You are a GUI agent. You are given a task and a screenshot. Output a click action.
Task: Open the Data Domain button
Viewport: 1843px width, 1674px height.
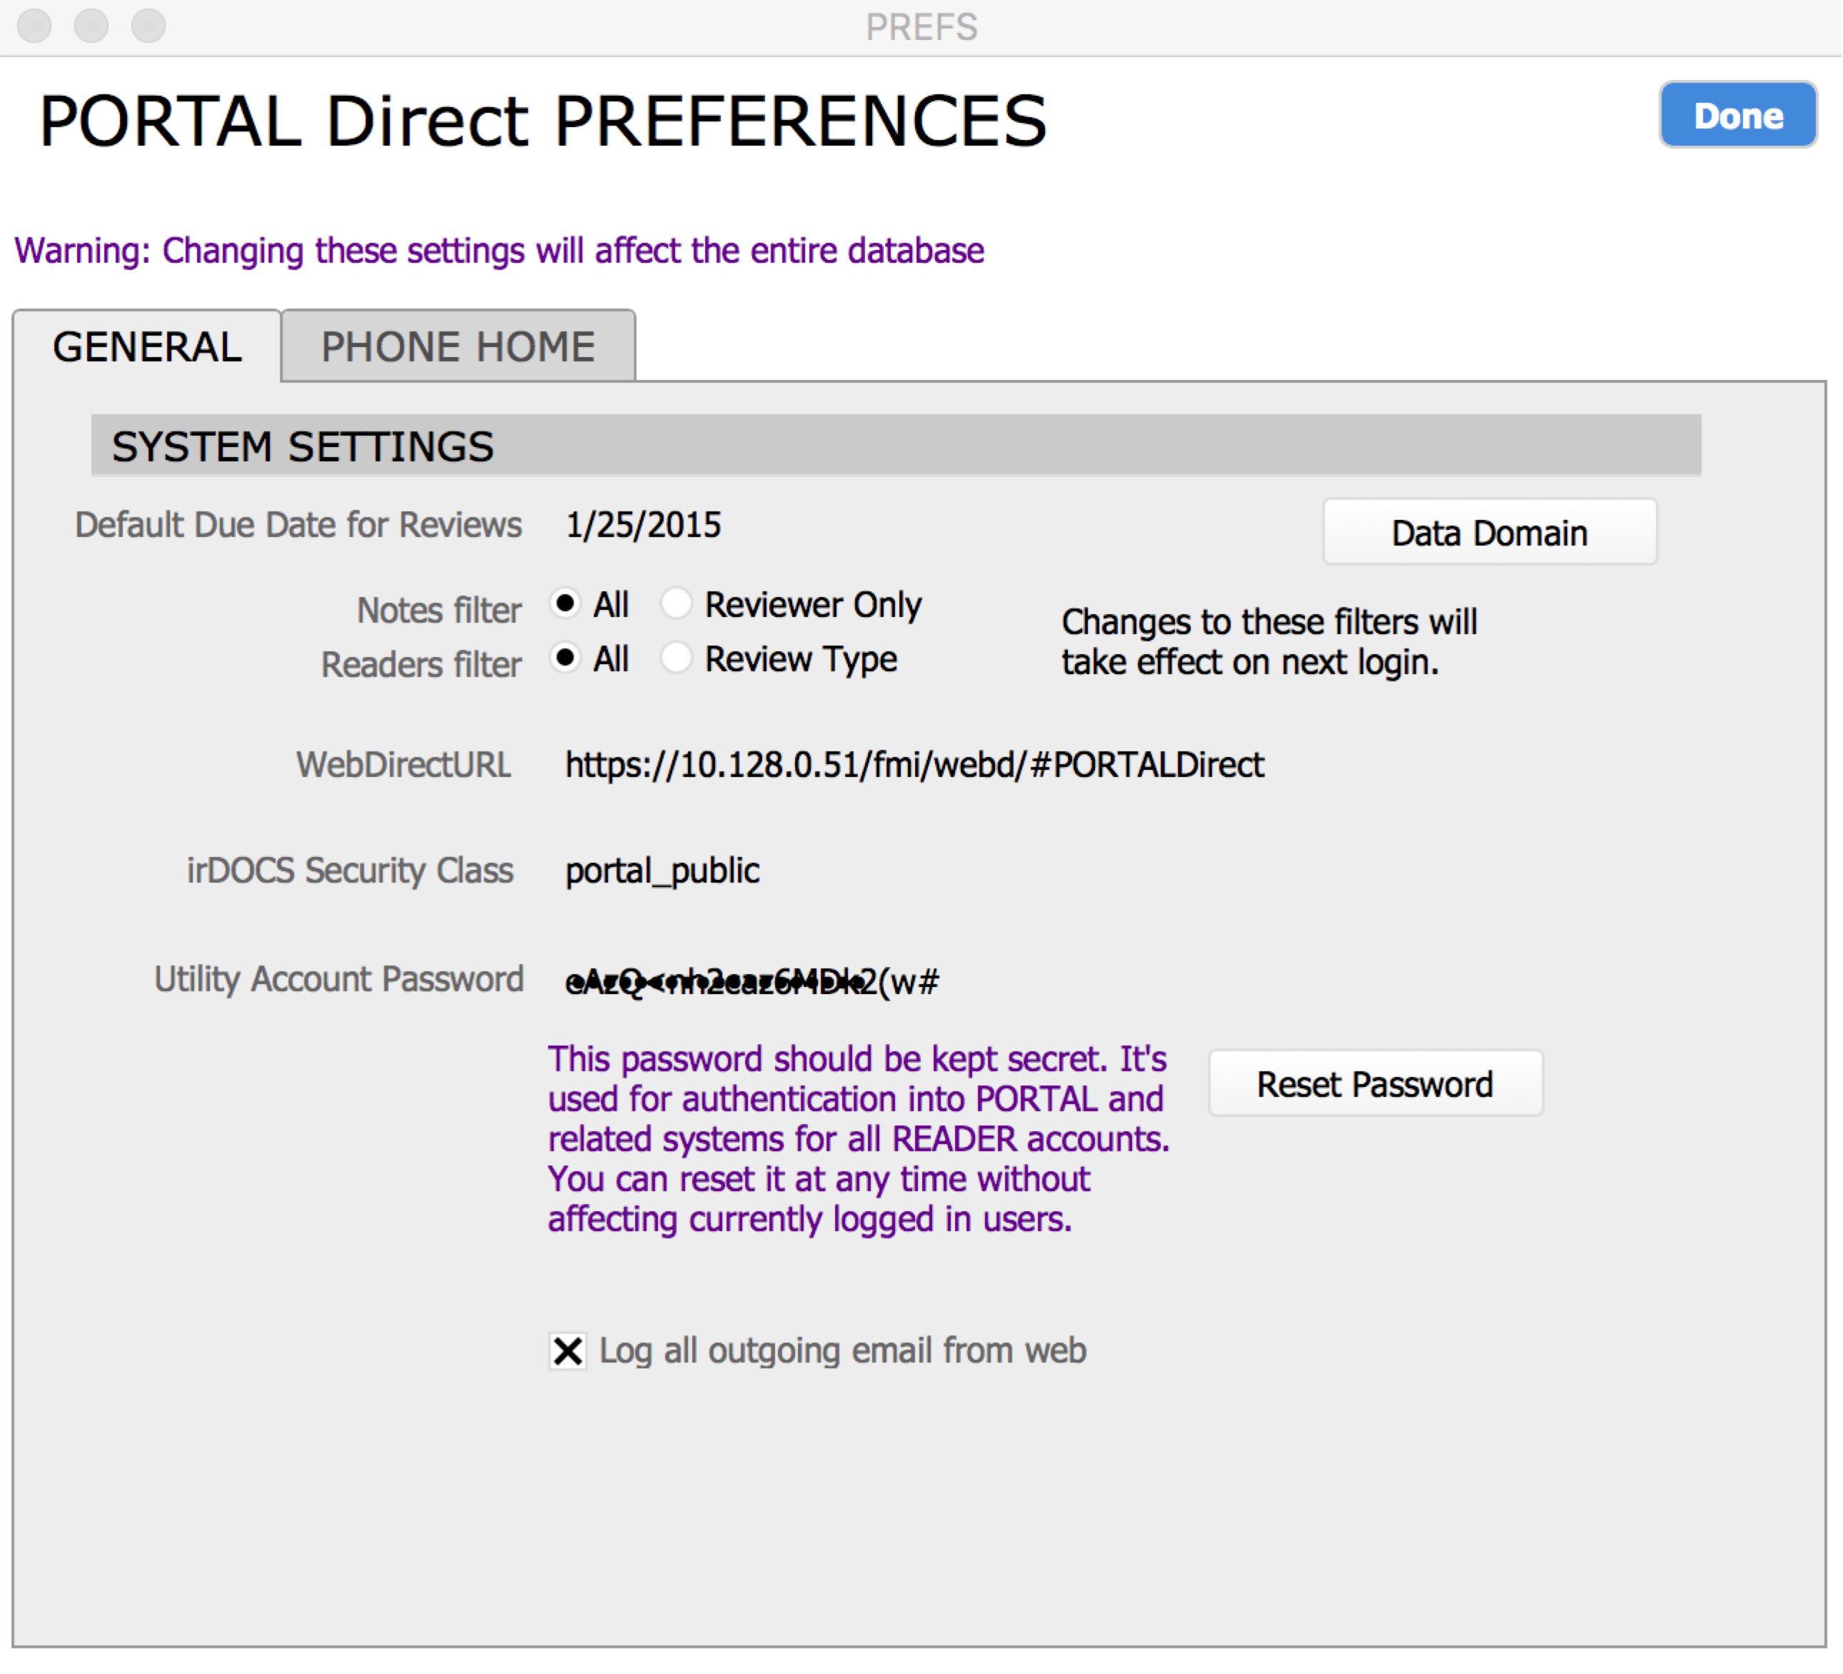(x=1489, y=533)
